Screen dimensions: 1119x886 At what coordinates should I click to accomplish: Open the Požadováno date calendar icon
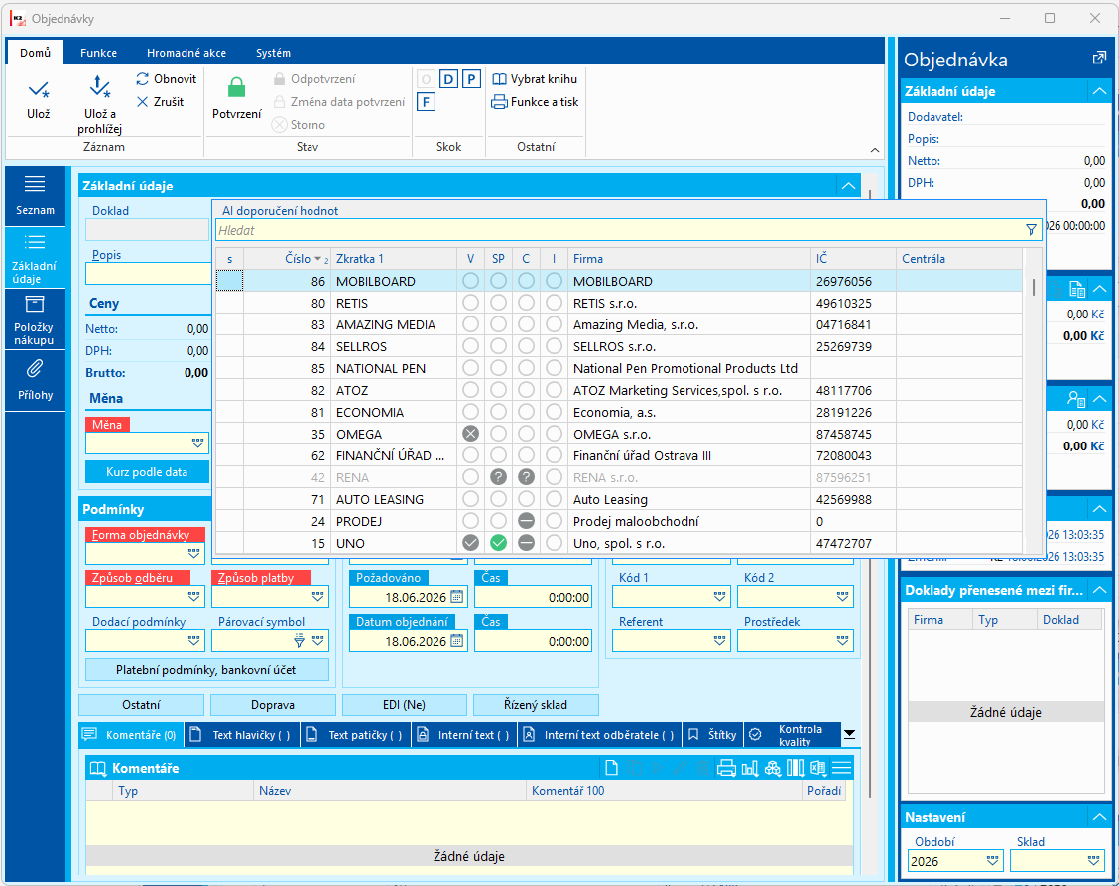(456, 597)
